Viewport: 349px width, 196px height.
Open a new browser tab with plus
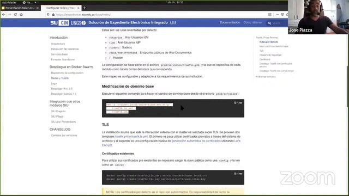[85, 8]
